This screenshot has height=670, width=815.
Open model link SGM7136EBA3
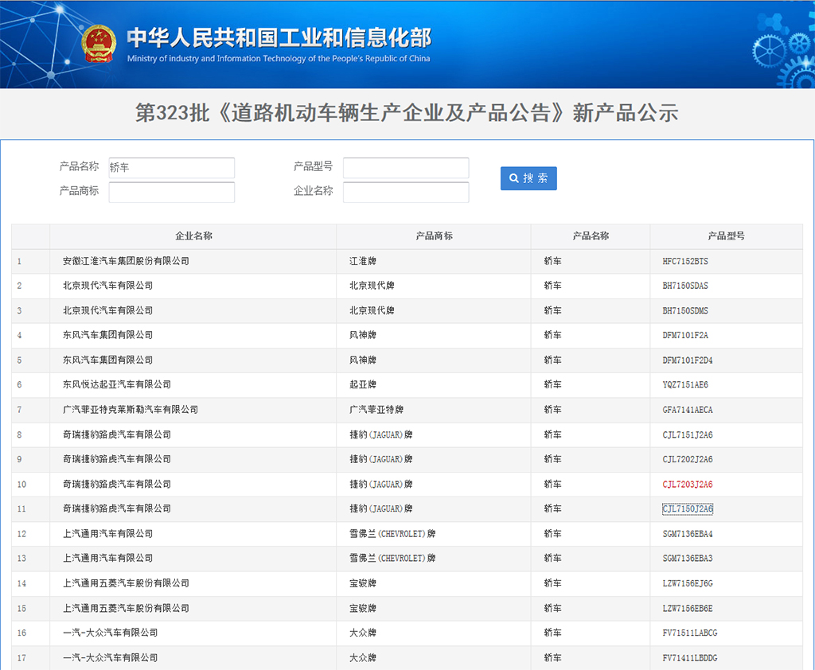(687, 559)
